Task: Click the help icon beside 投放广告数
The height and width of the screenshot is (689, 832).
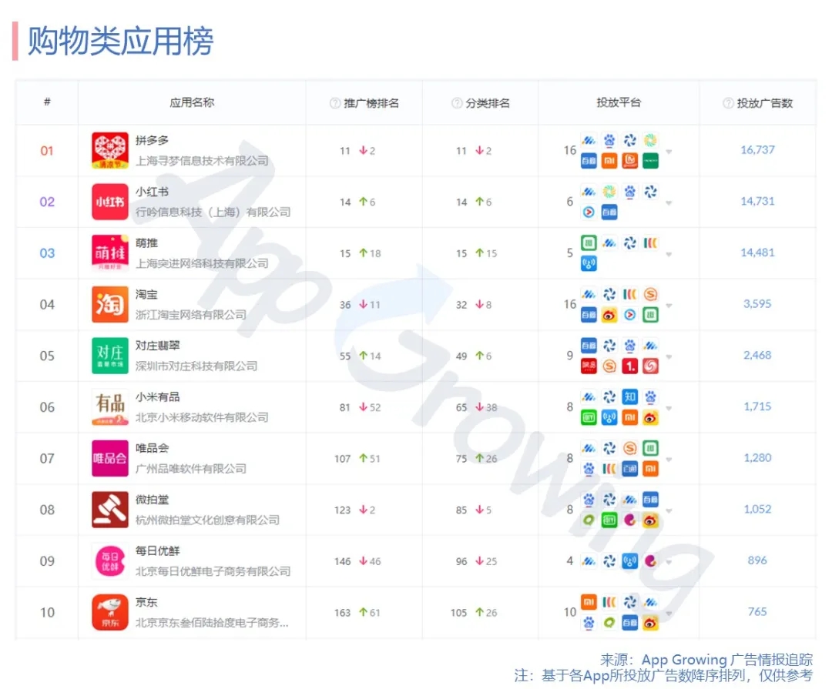Action: pos(729,103)
